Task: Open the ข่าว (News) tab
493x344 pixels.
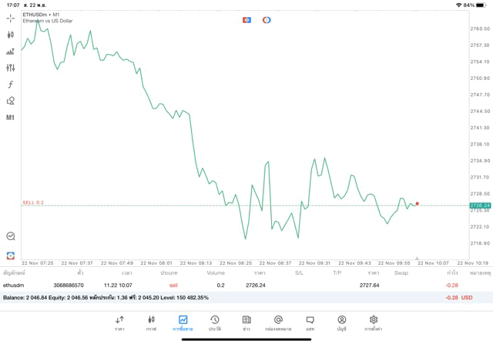Action: point(246,322)
